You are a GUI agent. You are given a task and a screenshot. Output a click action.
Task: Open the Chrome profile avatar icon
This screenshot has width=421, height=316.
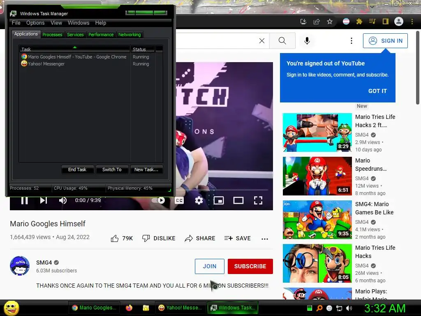(399, 21)
